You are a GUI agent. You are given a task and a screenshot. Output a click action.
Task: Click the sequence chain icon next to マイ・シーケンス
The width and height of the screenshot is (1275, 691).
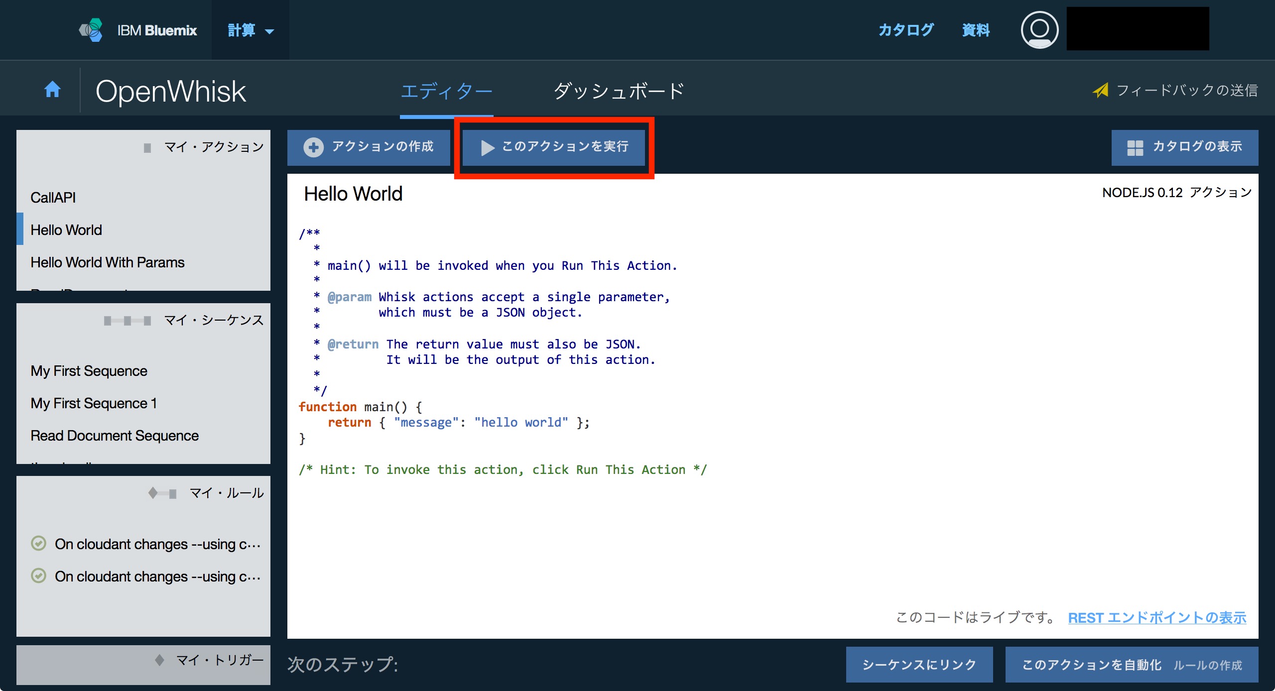tap(127, 321)
